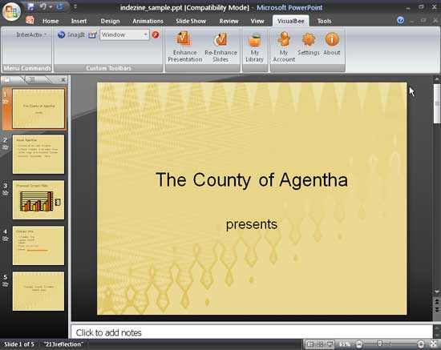Click the '213reflection' theme name in status bar
This screenshot has width=441, height=350.
coord(64,344)
